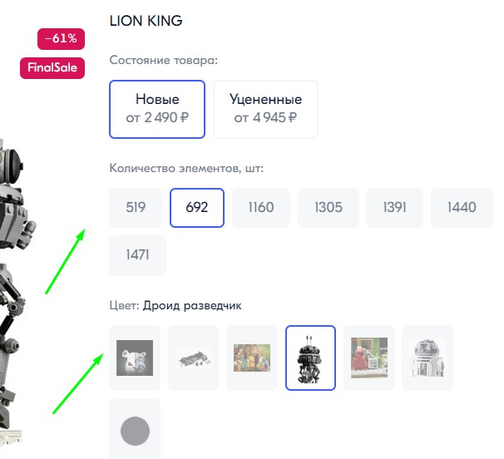Pick the 1305 element count
This screenshot has width=504, height=459.
click(x=329, y=207)
